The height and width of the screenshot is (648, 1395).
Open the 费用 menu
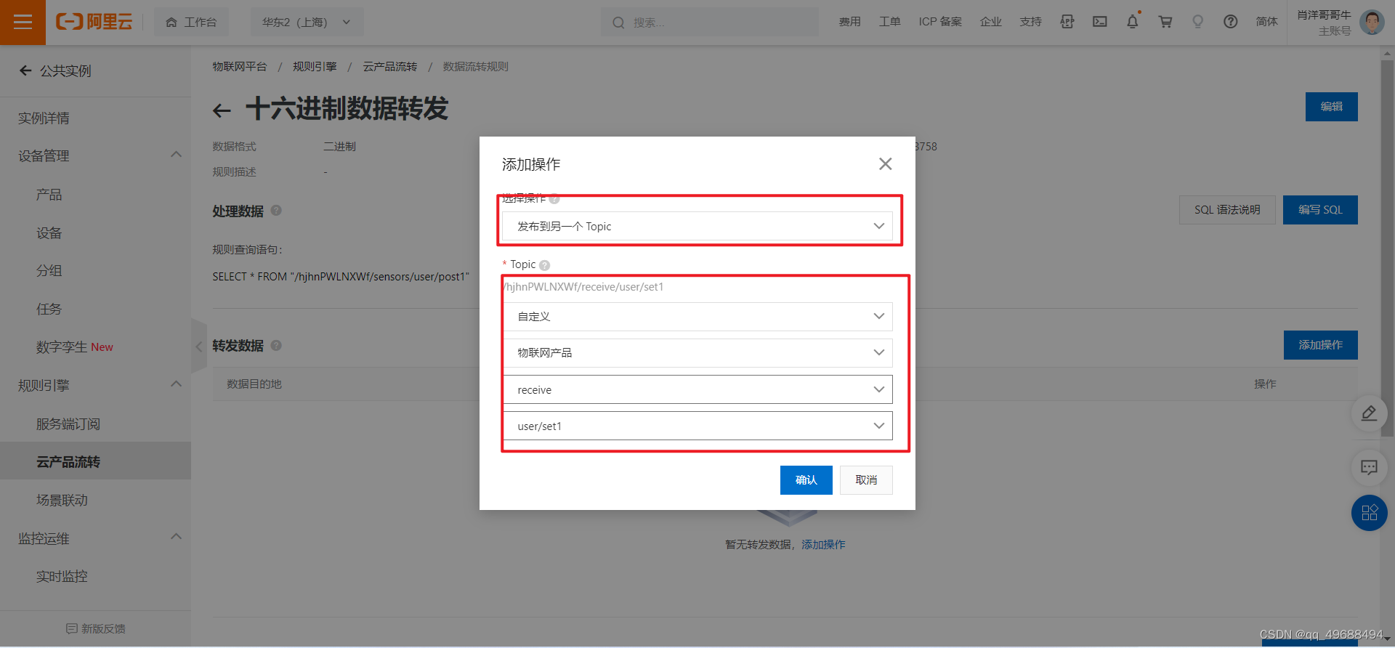click(x=849, y=22)
